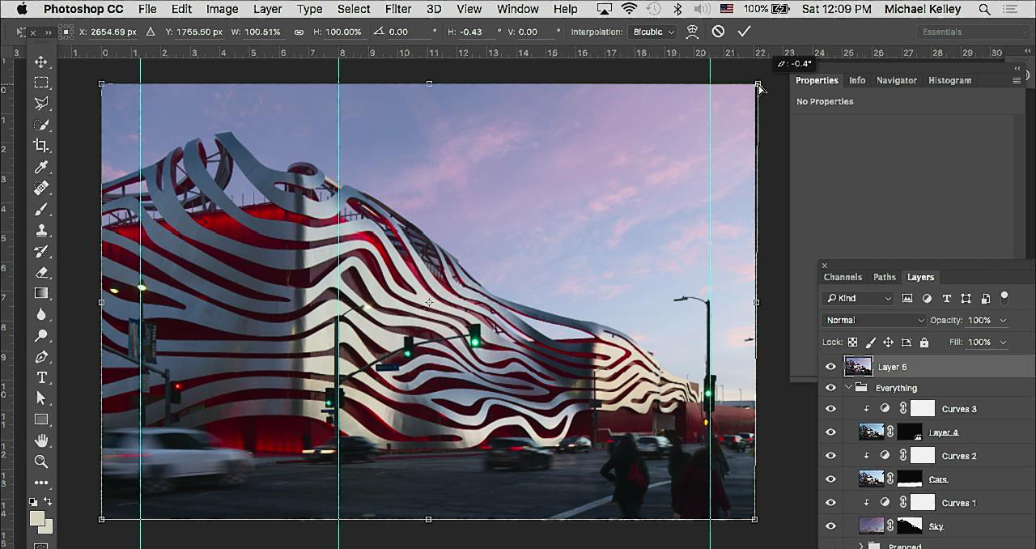
Task: Click the type layers filter icon
Action: coord(946,299)
